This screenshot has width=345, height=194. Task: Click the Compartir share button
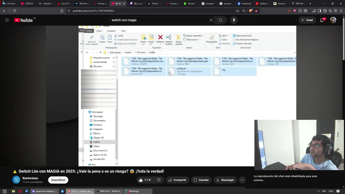pos(177,180)
